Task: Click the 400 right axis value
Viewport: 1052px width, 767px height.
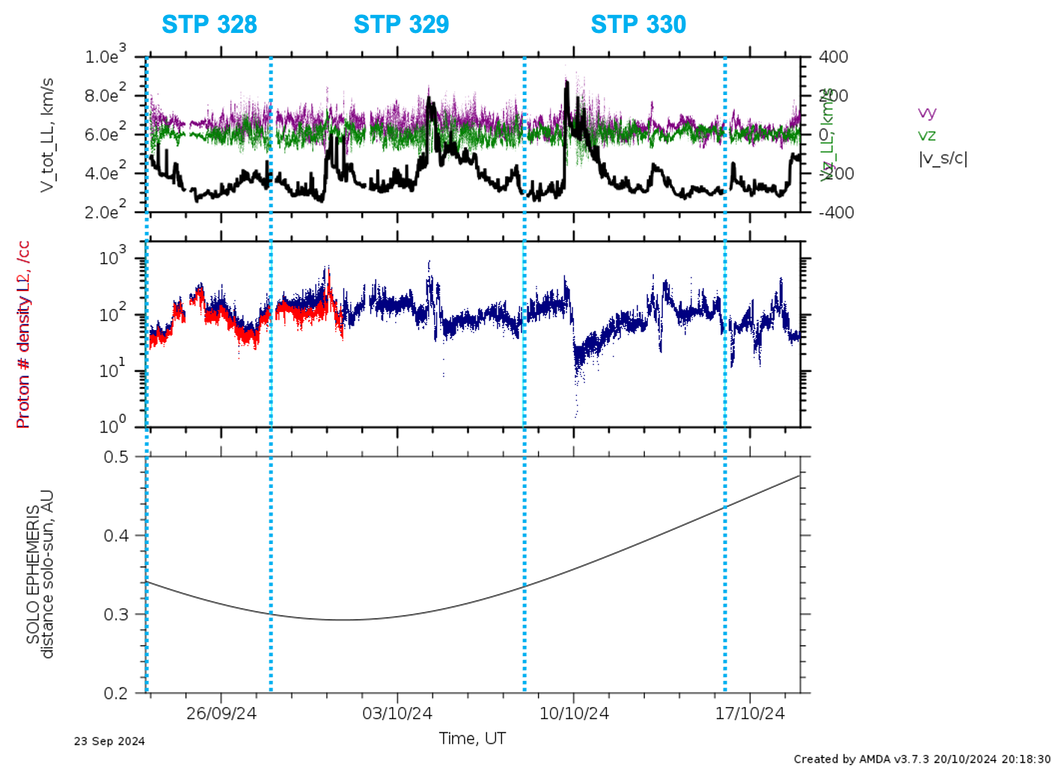Action: 834,57
